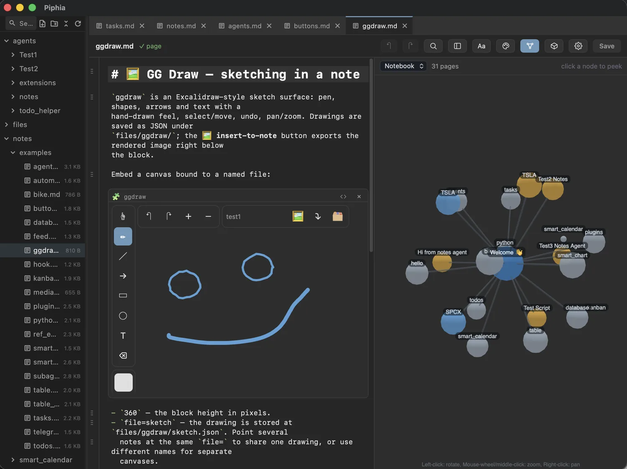Open the Notebook scope dropdown
This screenshot has height=469, width=627.
[403, 66]
